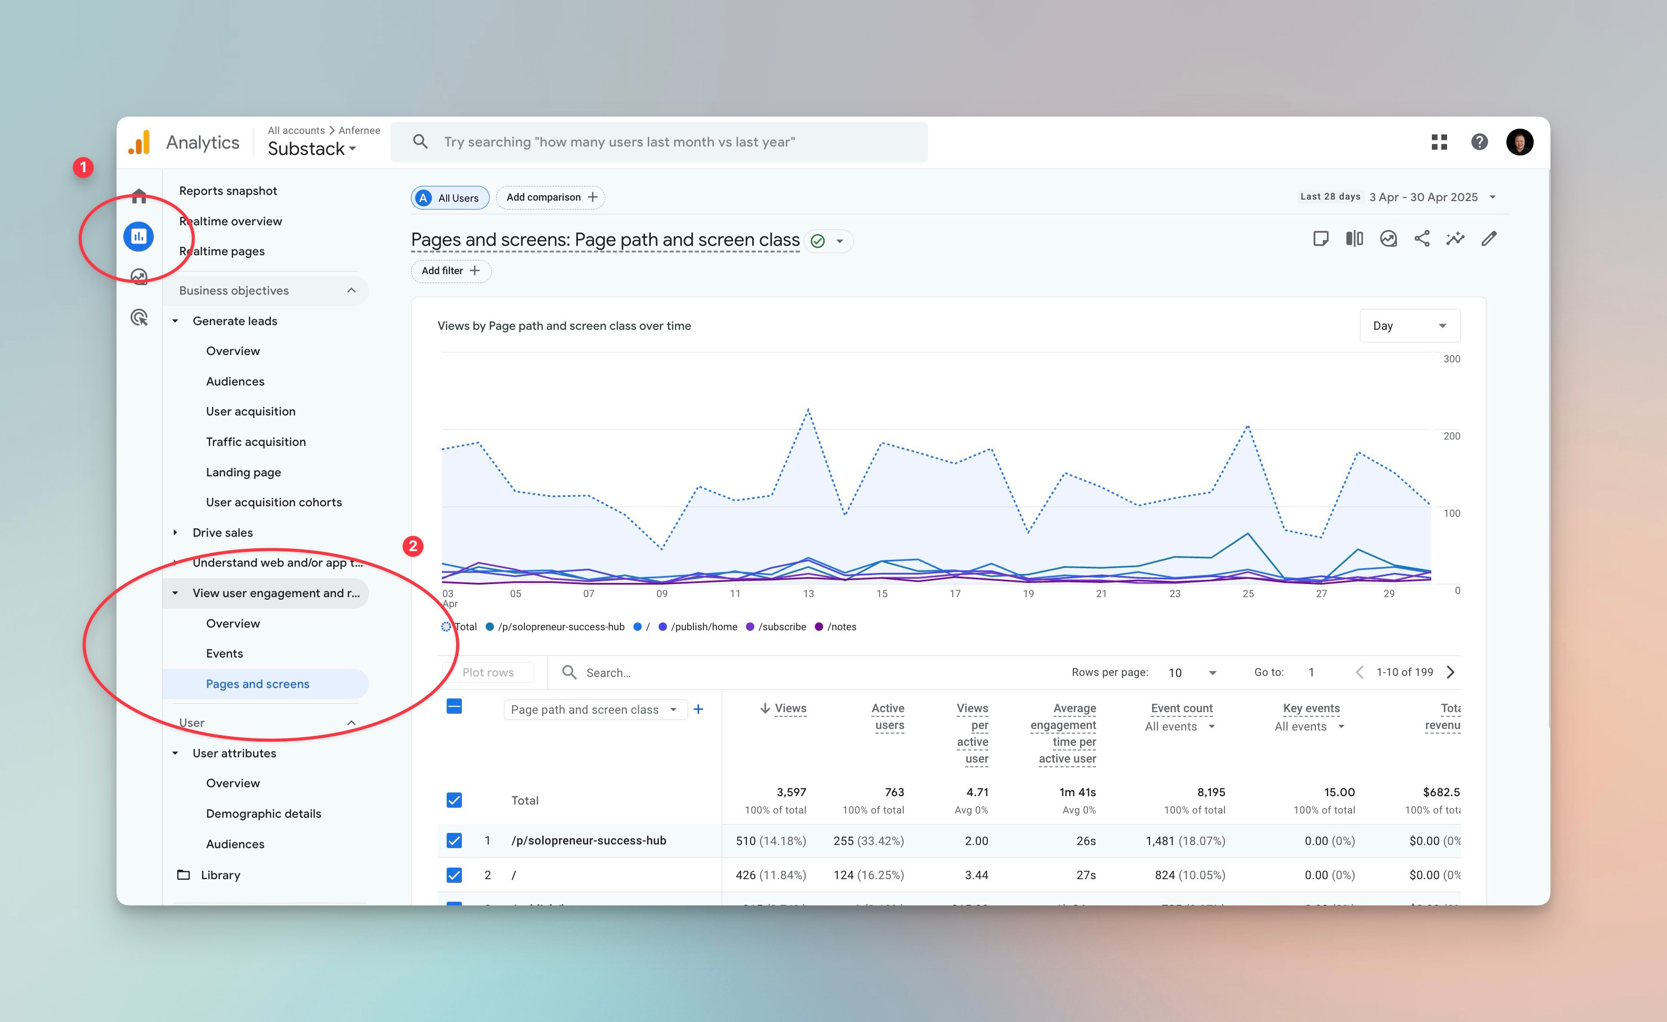Add a secondary dimension with plus icon
The image size is (1667, 1022).
[699, 710]
